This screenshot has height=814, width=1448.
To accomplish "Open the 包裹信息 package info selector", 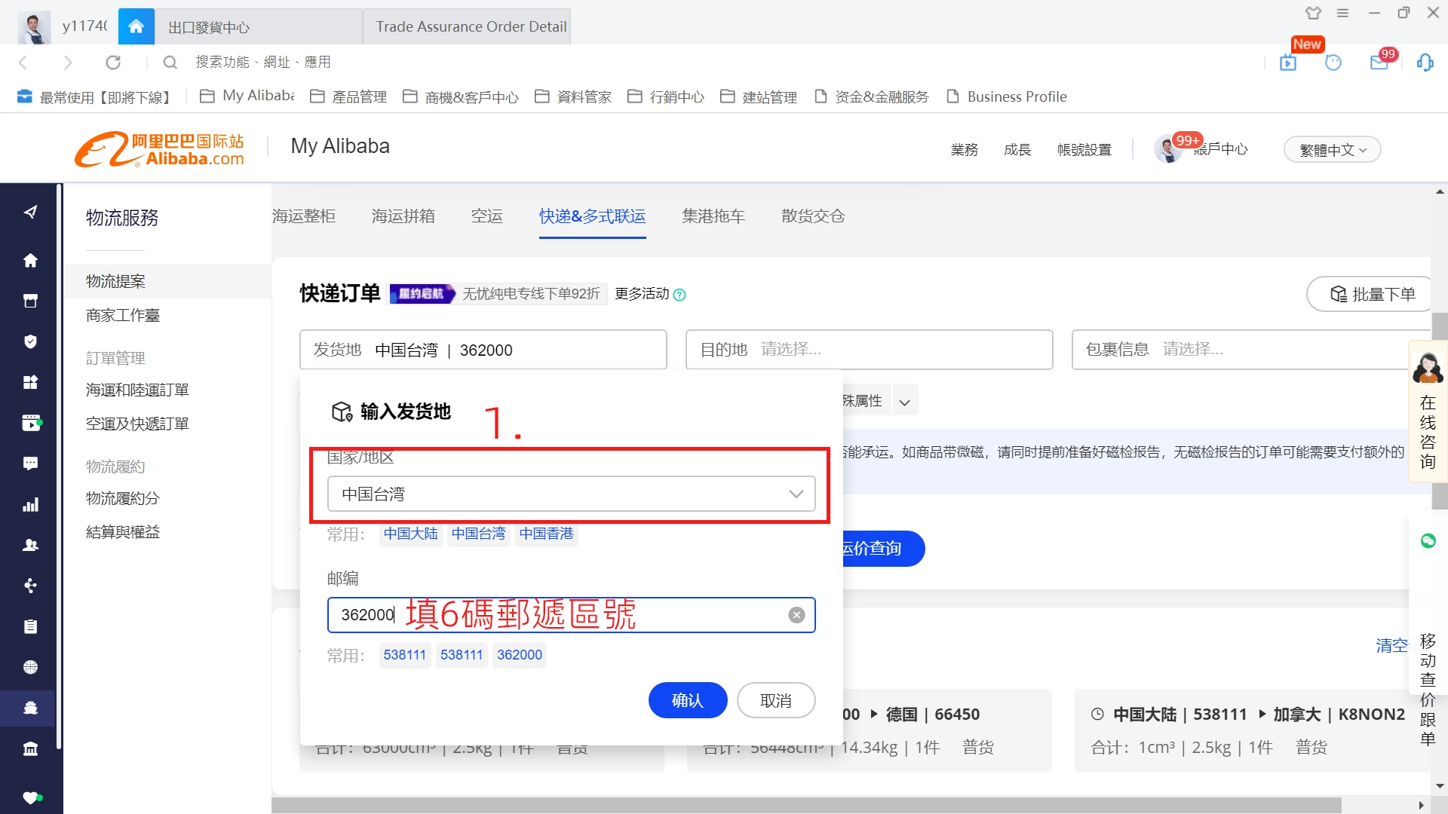I will 1250,349.
